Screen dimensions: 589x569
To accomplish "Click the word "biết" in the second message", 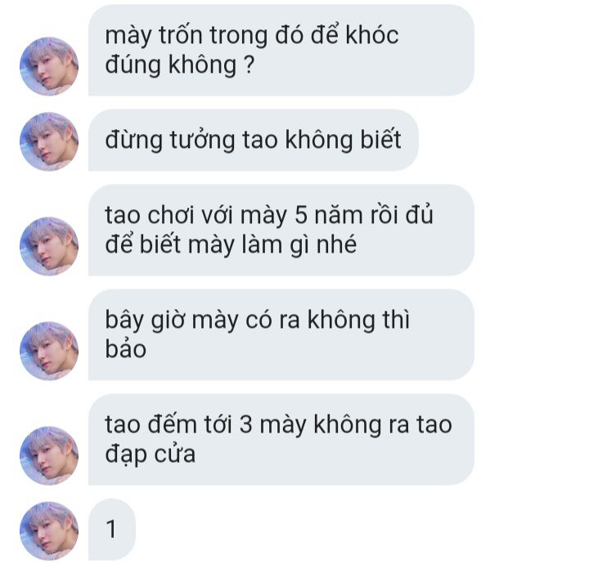I will pyautogui.click(x=381, y=140).
